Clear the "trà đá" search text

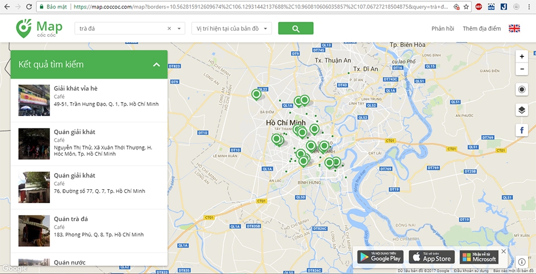tap(169, 28)
